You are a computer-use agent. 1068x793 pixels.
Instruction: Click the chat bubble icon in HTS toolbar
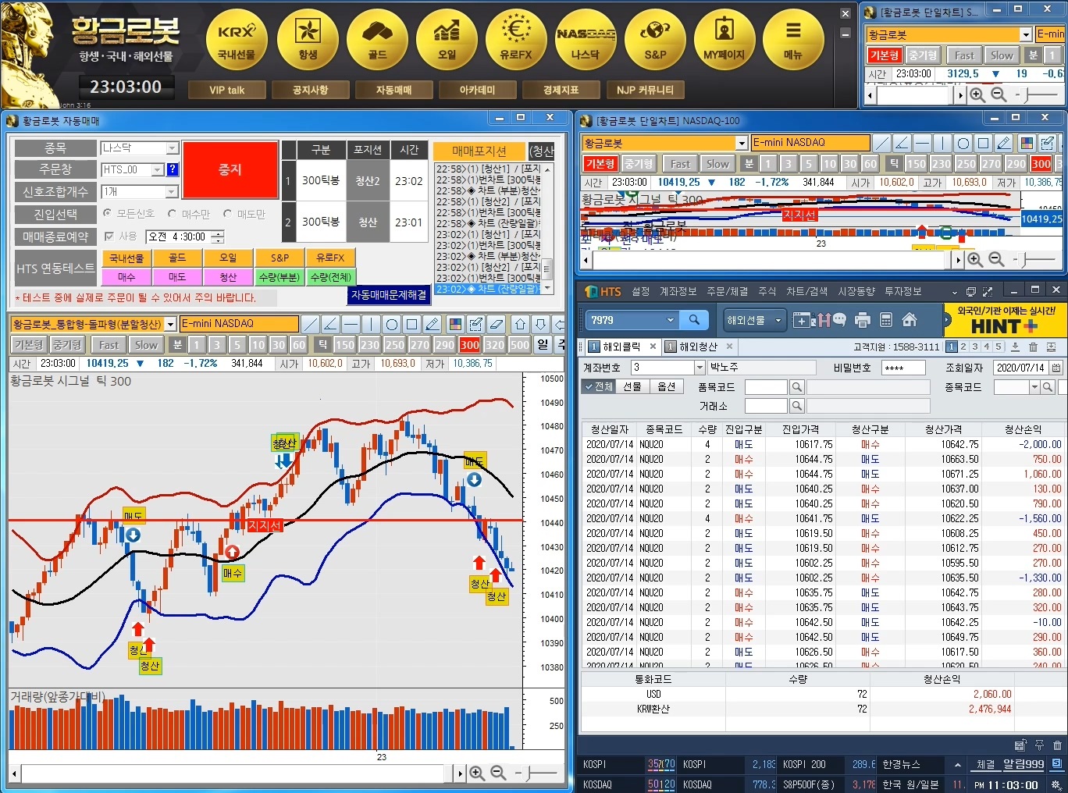pos(839,319)
